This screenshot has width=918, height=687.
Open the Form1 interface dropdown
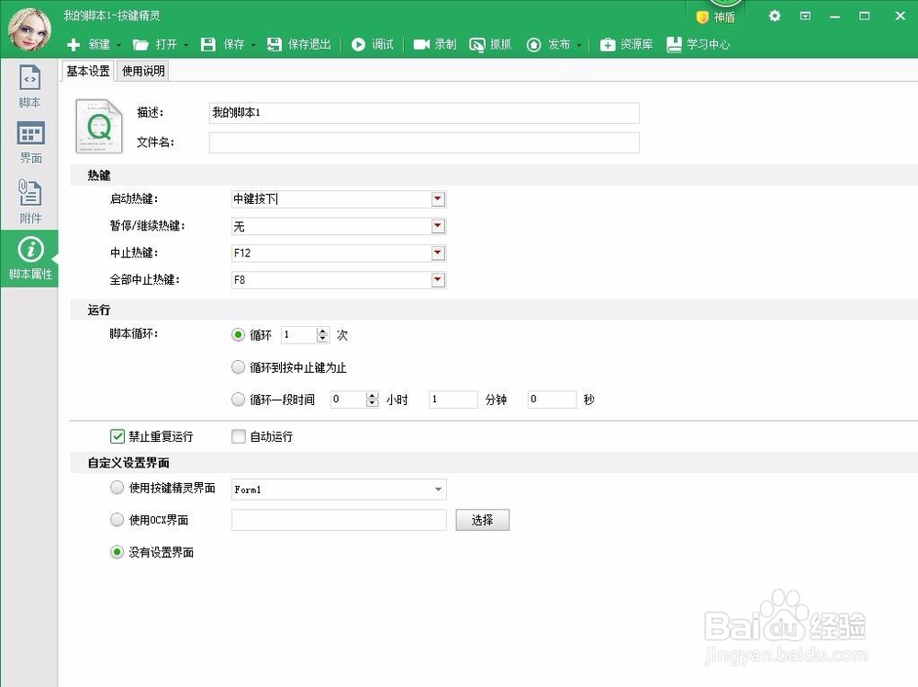[x=438, y=490]
